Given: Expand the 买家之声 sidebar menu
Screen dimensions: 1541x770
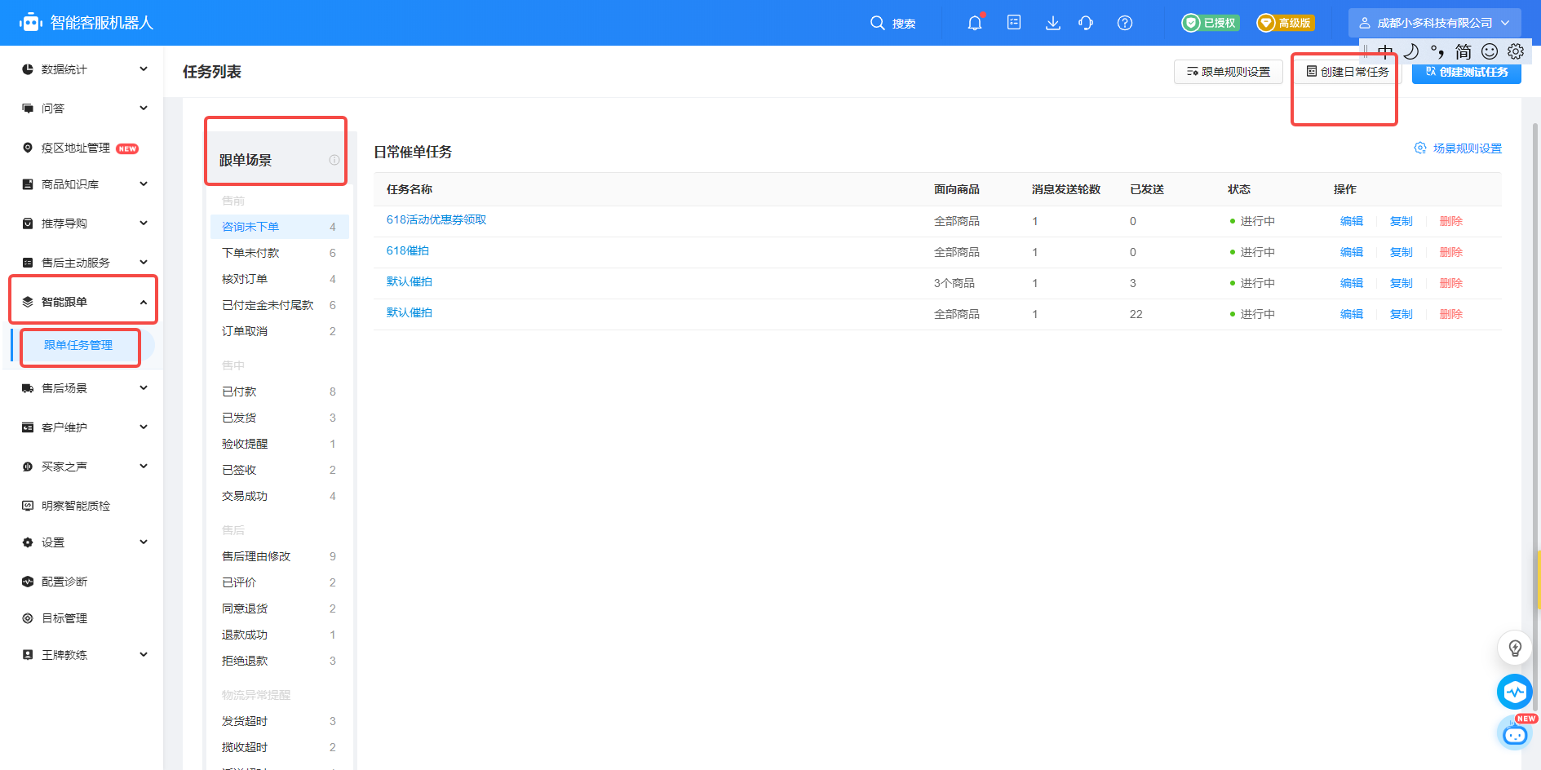Looking at the screenshot, I should (x=82, y=467).
